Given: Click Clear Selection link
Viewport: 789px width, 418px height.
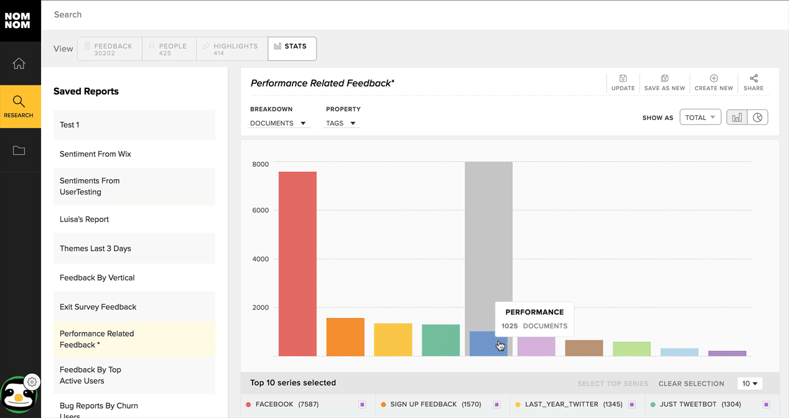Looking at the screenshot, I should [x=691, y=384].
